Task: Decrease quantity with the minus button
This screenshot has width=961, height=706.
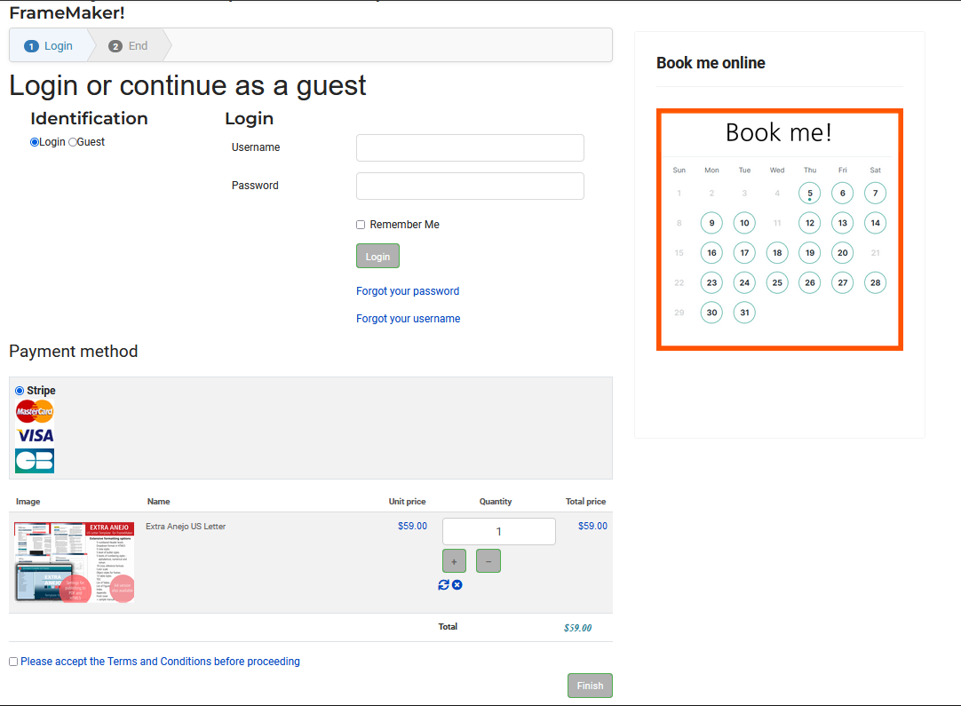Action: tap(488, 560)
